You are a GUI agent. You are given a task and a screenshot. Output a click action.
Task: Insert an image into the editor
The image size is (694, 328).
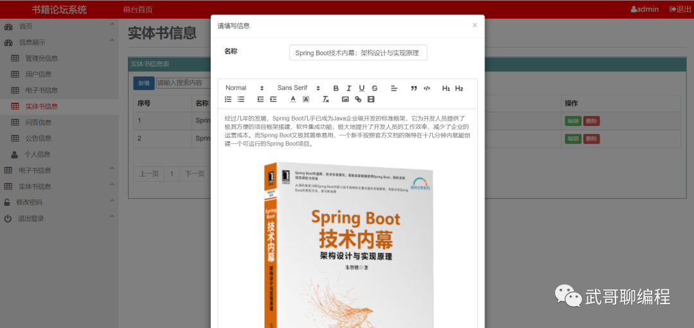pyautogui.click(x=345, y=99)
